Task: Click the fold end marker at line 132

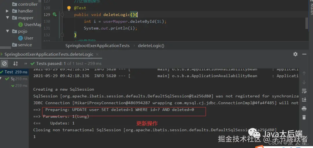Action: pyautogui.click(x=62, y=35)
